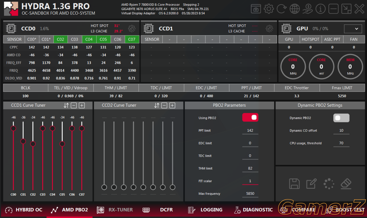Deselect green core C04 header
Image resolution: width=367 pixels, height=218 pixels.
[x=89, y=39]
